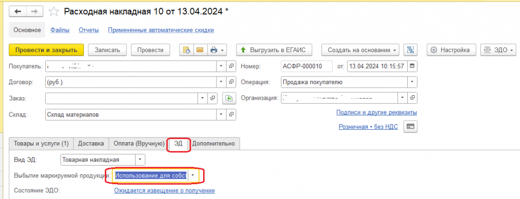Switch to Оплата (Вручную) tab
Screen dimensions: 520x199
[x=139, y=143]
